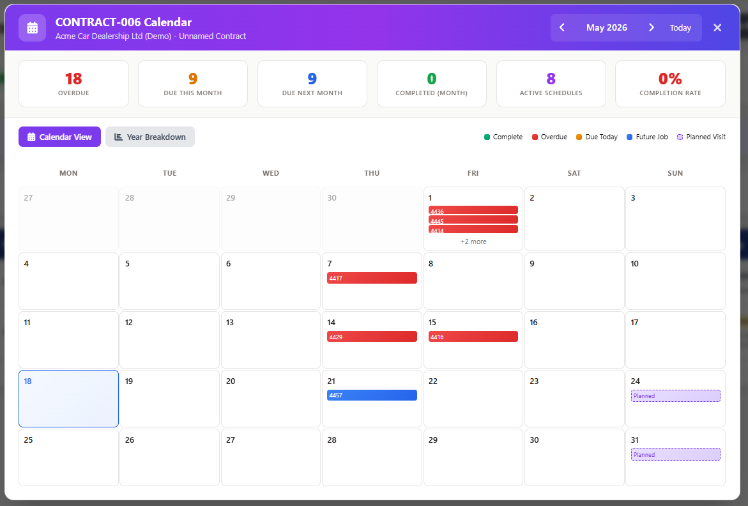Viewport: 748px width, 506px height.
Task: Open the Planned visit on May 31
Action: [x=675, y=454]
